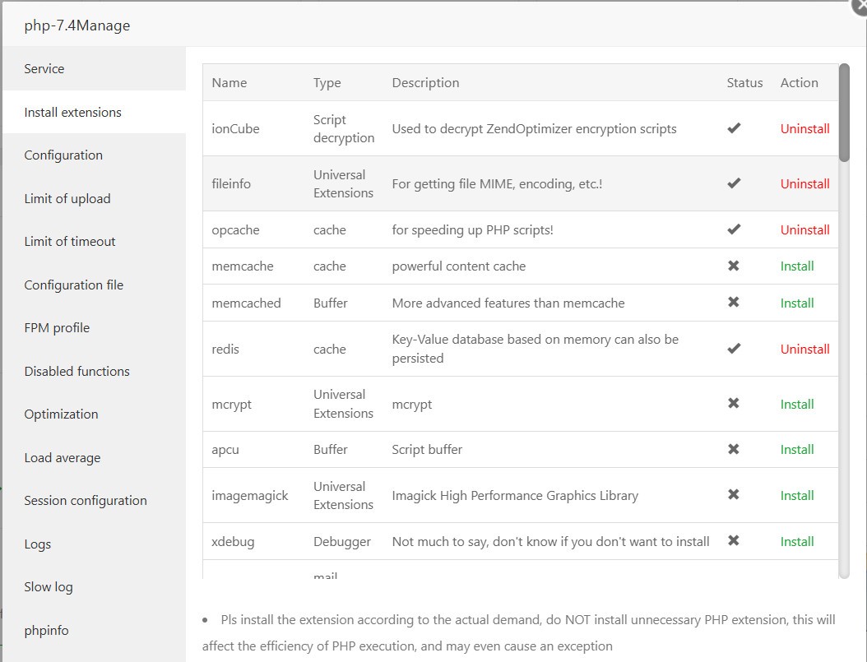
Task: Uninstall the redis extension
Action: 804,350
